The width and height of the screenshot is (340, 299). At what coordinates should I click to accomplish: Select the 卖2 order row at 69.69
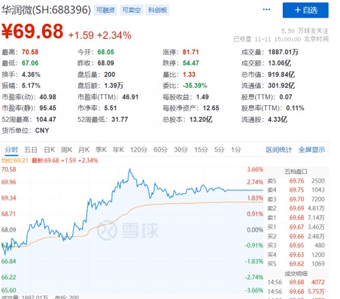point(296,209)
